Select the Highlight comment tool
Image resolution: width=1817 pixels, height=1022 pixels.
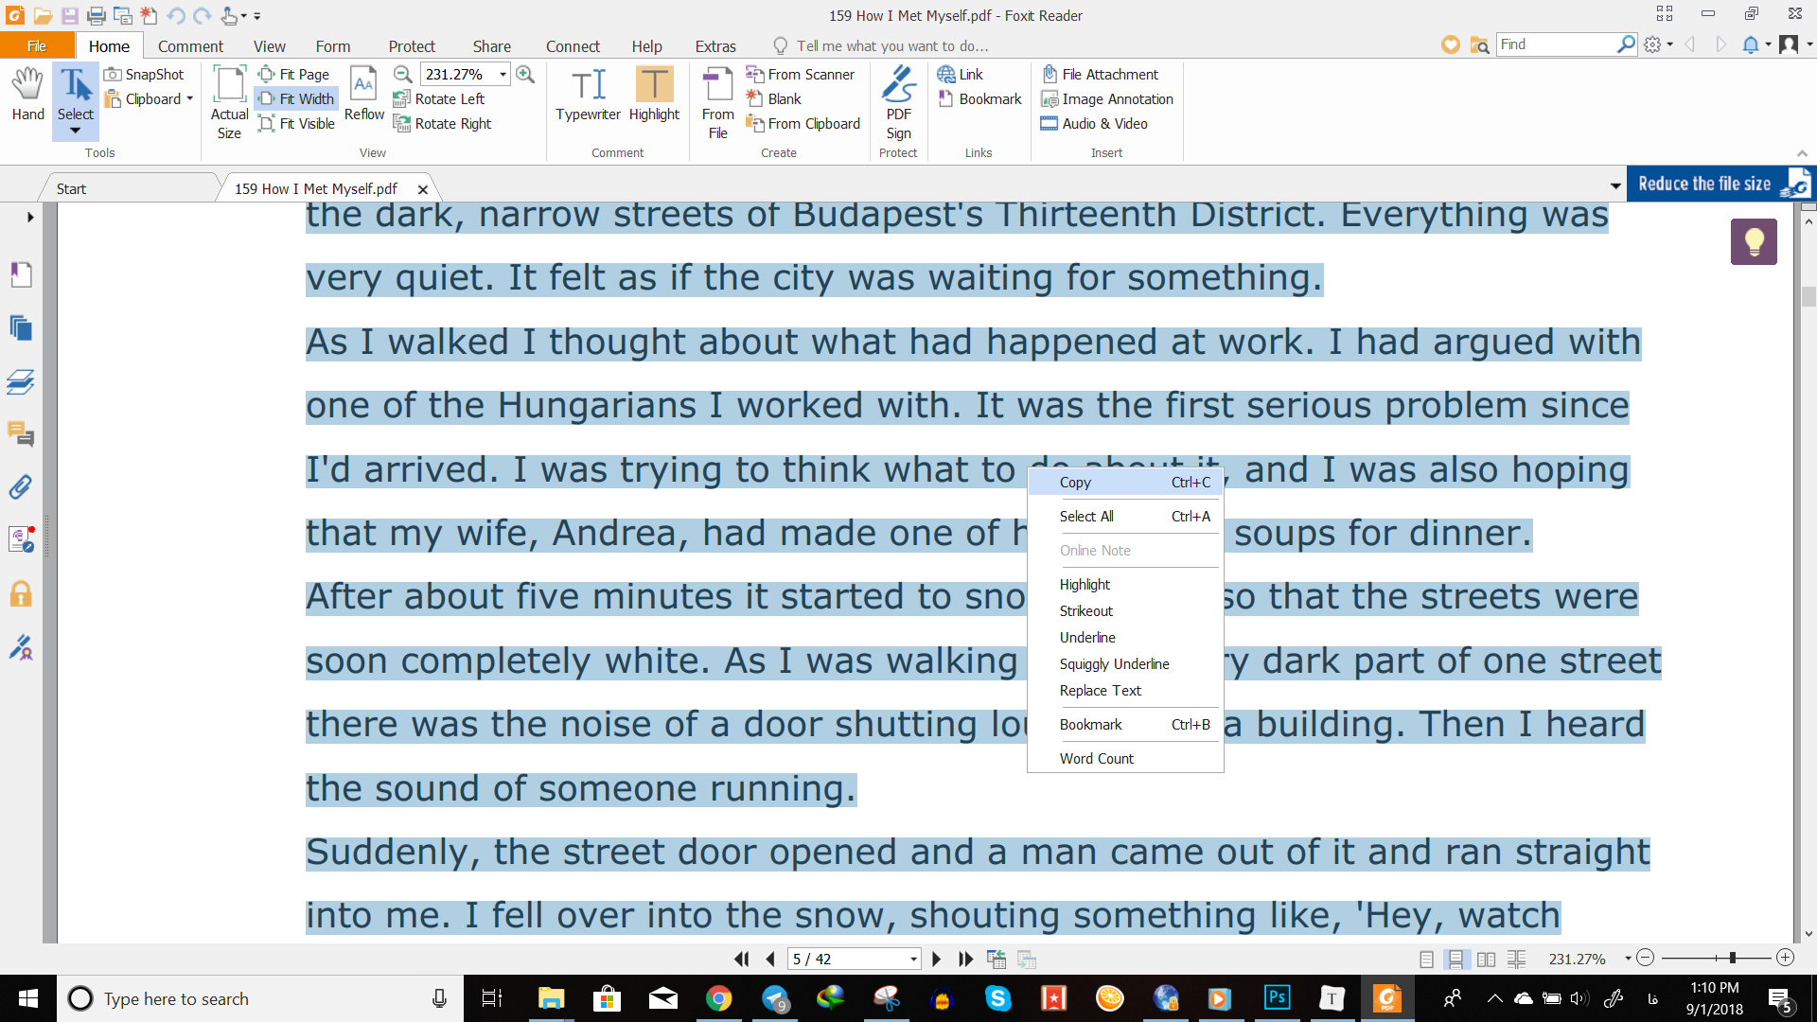(654, 95)
